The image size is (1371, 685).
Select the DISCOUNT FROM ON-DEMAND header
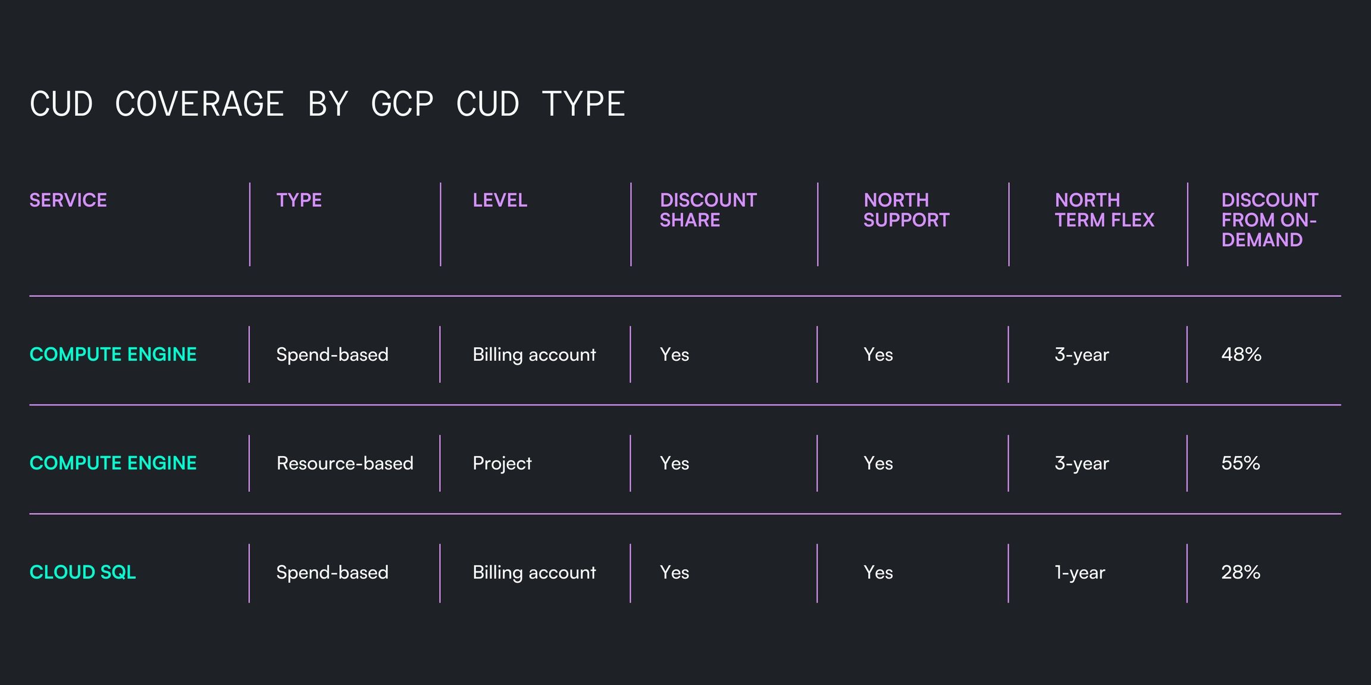click(x=1270, y=220)
